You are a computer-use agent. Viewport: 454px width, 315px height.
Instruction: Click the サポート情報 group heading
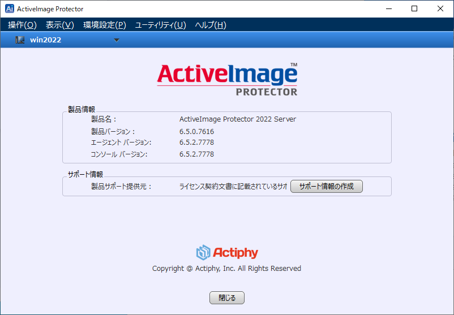pos(85,174)
